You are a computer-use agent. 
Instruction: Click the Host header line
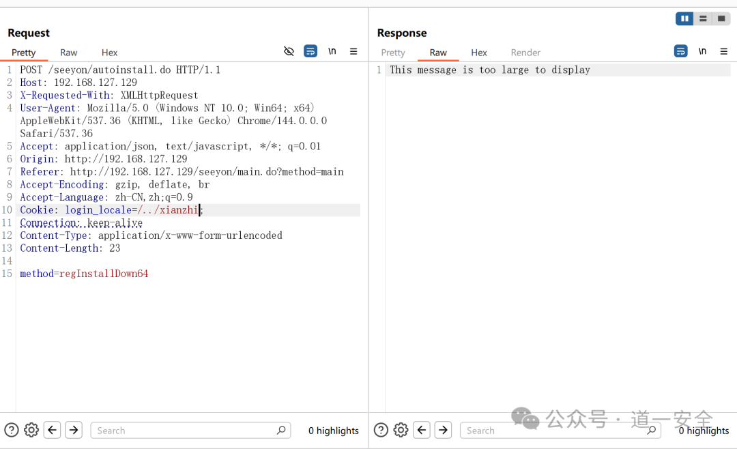tap(78, 83)
